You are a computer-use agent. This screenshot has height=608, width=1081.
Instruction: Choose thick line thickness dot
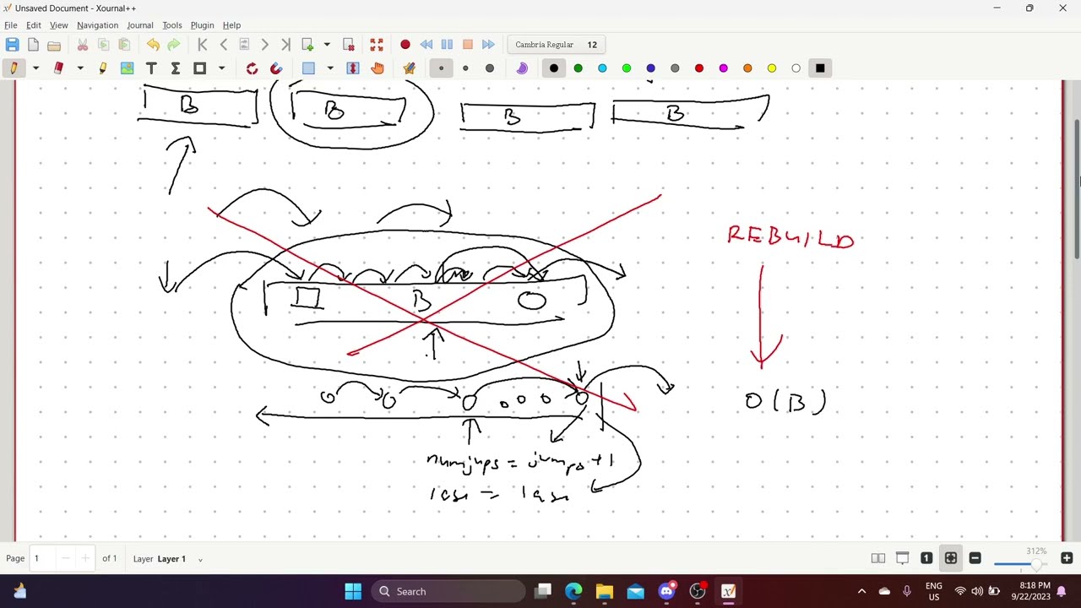[490, 68]
